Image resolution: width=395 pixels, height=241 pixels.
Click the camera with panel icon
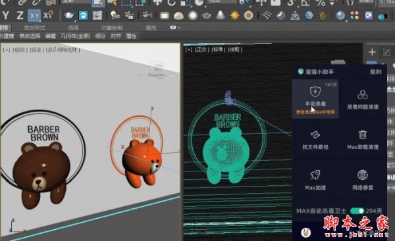[x=129, y=16]
